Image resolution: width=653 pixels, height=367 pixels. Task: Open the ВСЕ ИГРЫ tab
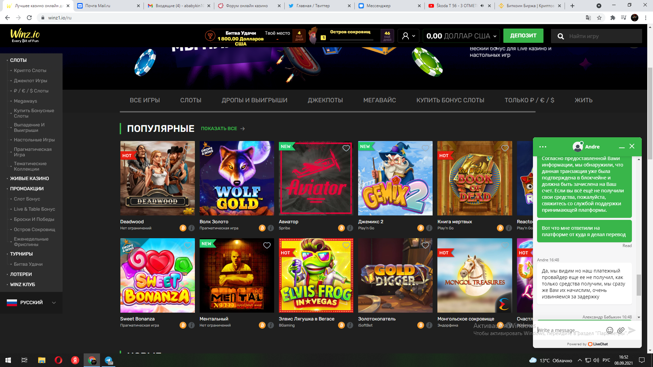pos(145,100)
